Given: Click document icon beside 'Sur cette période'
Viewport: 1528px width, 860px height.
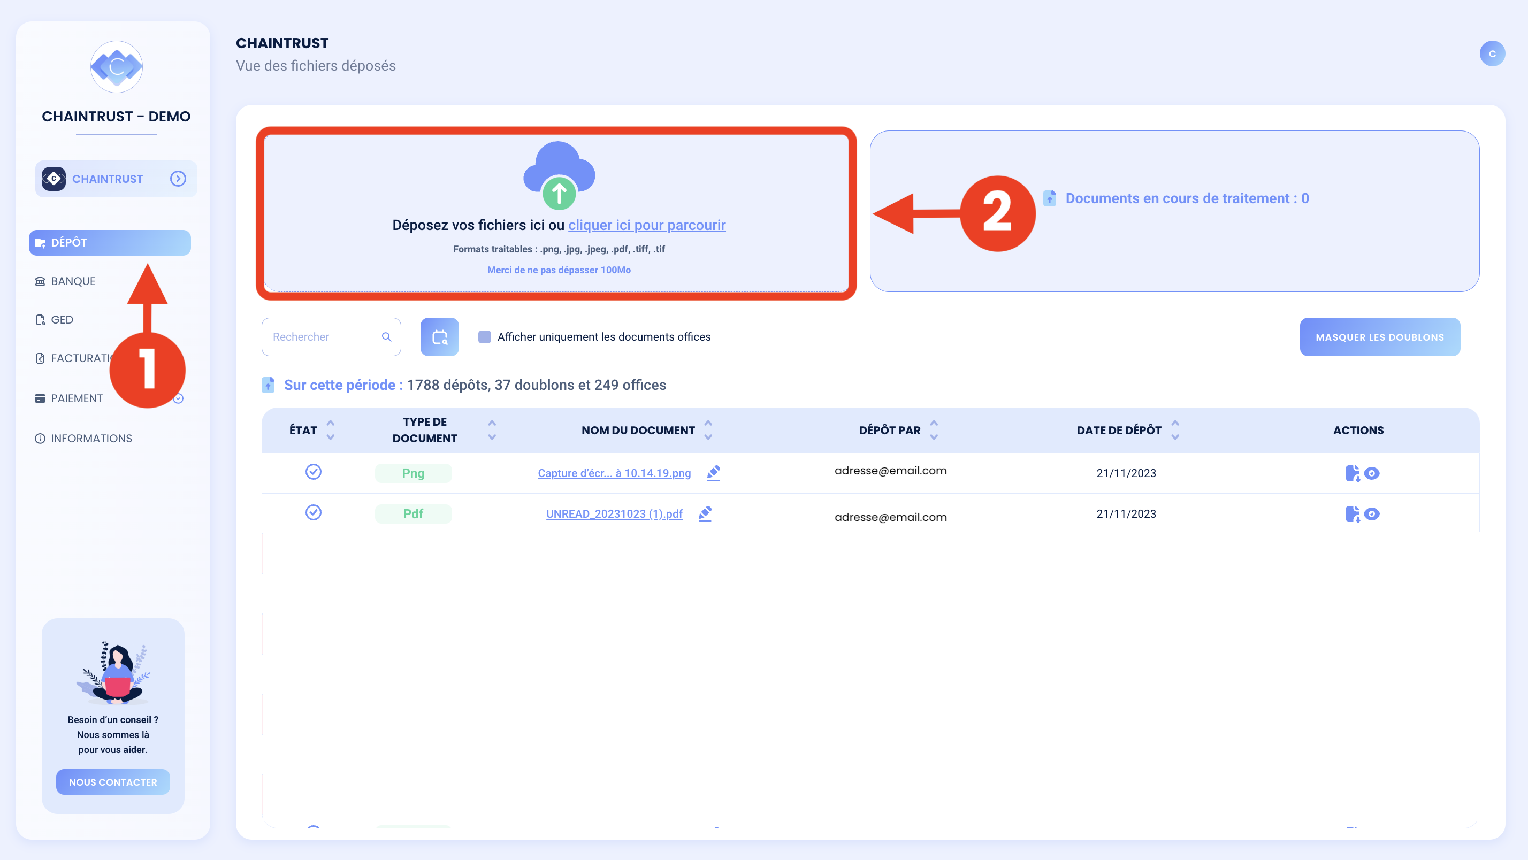Looking at the screenshot, I should click(268, 385).
